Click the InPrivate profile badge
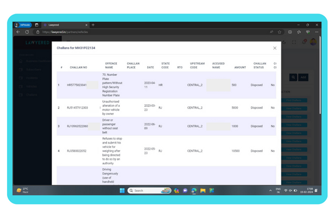This screenshot has height=217, width=334. coord(23,25)
